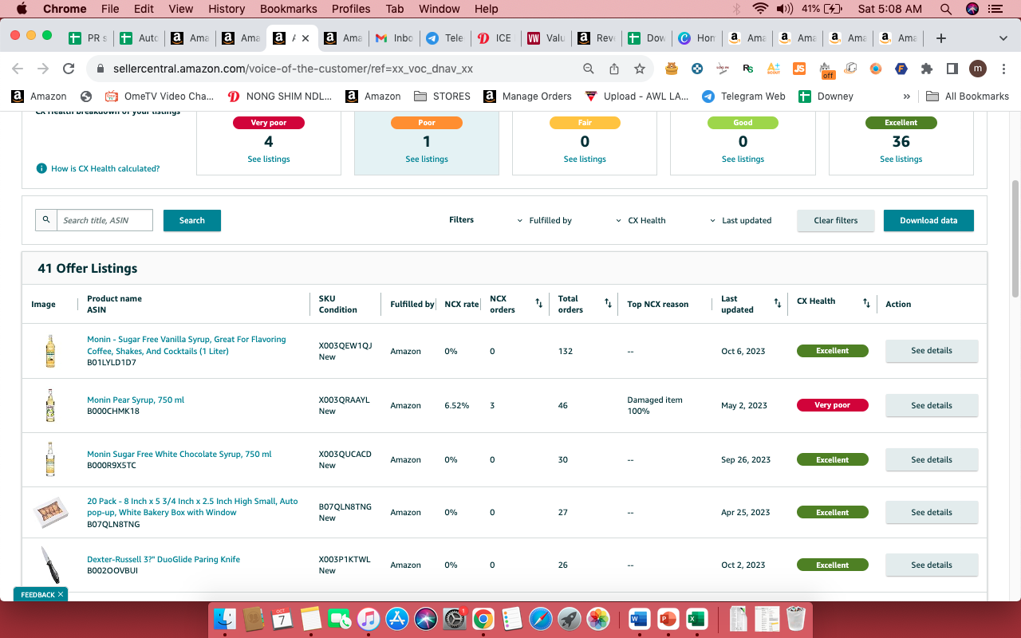Open the Profiles menu
The image size is (1021, 638).
tap(351, 9)
